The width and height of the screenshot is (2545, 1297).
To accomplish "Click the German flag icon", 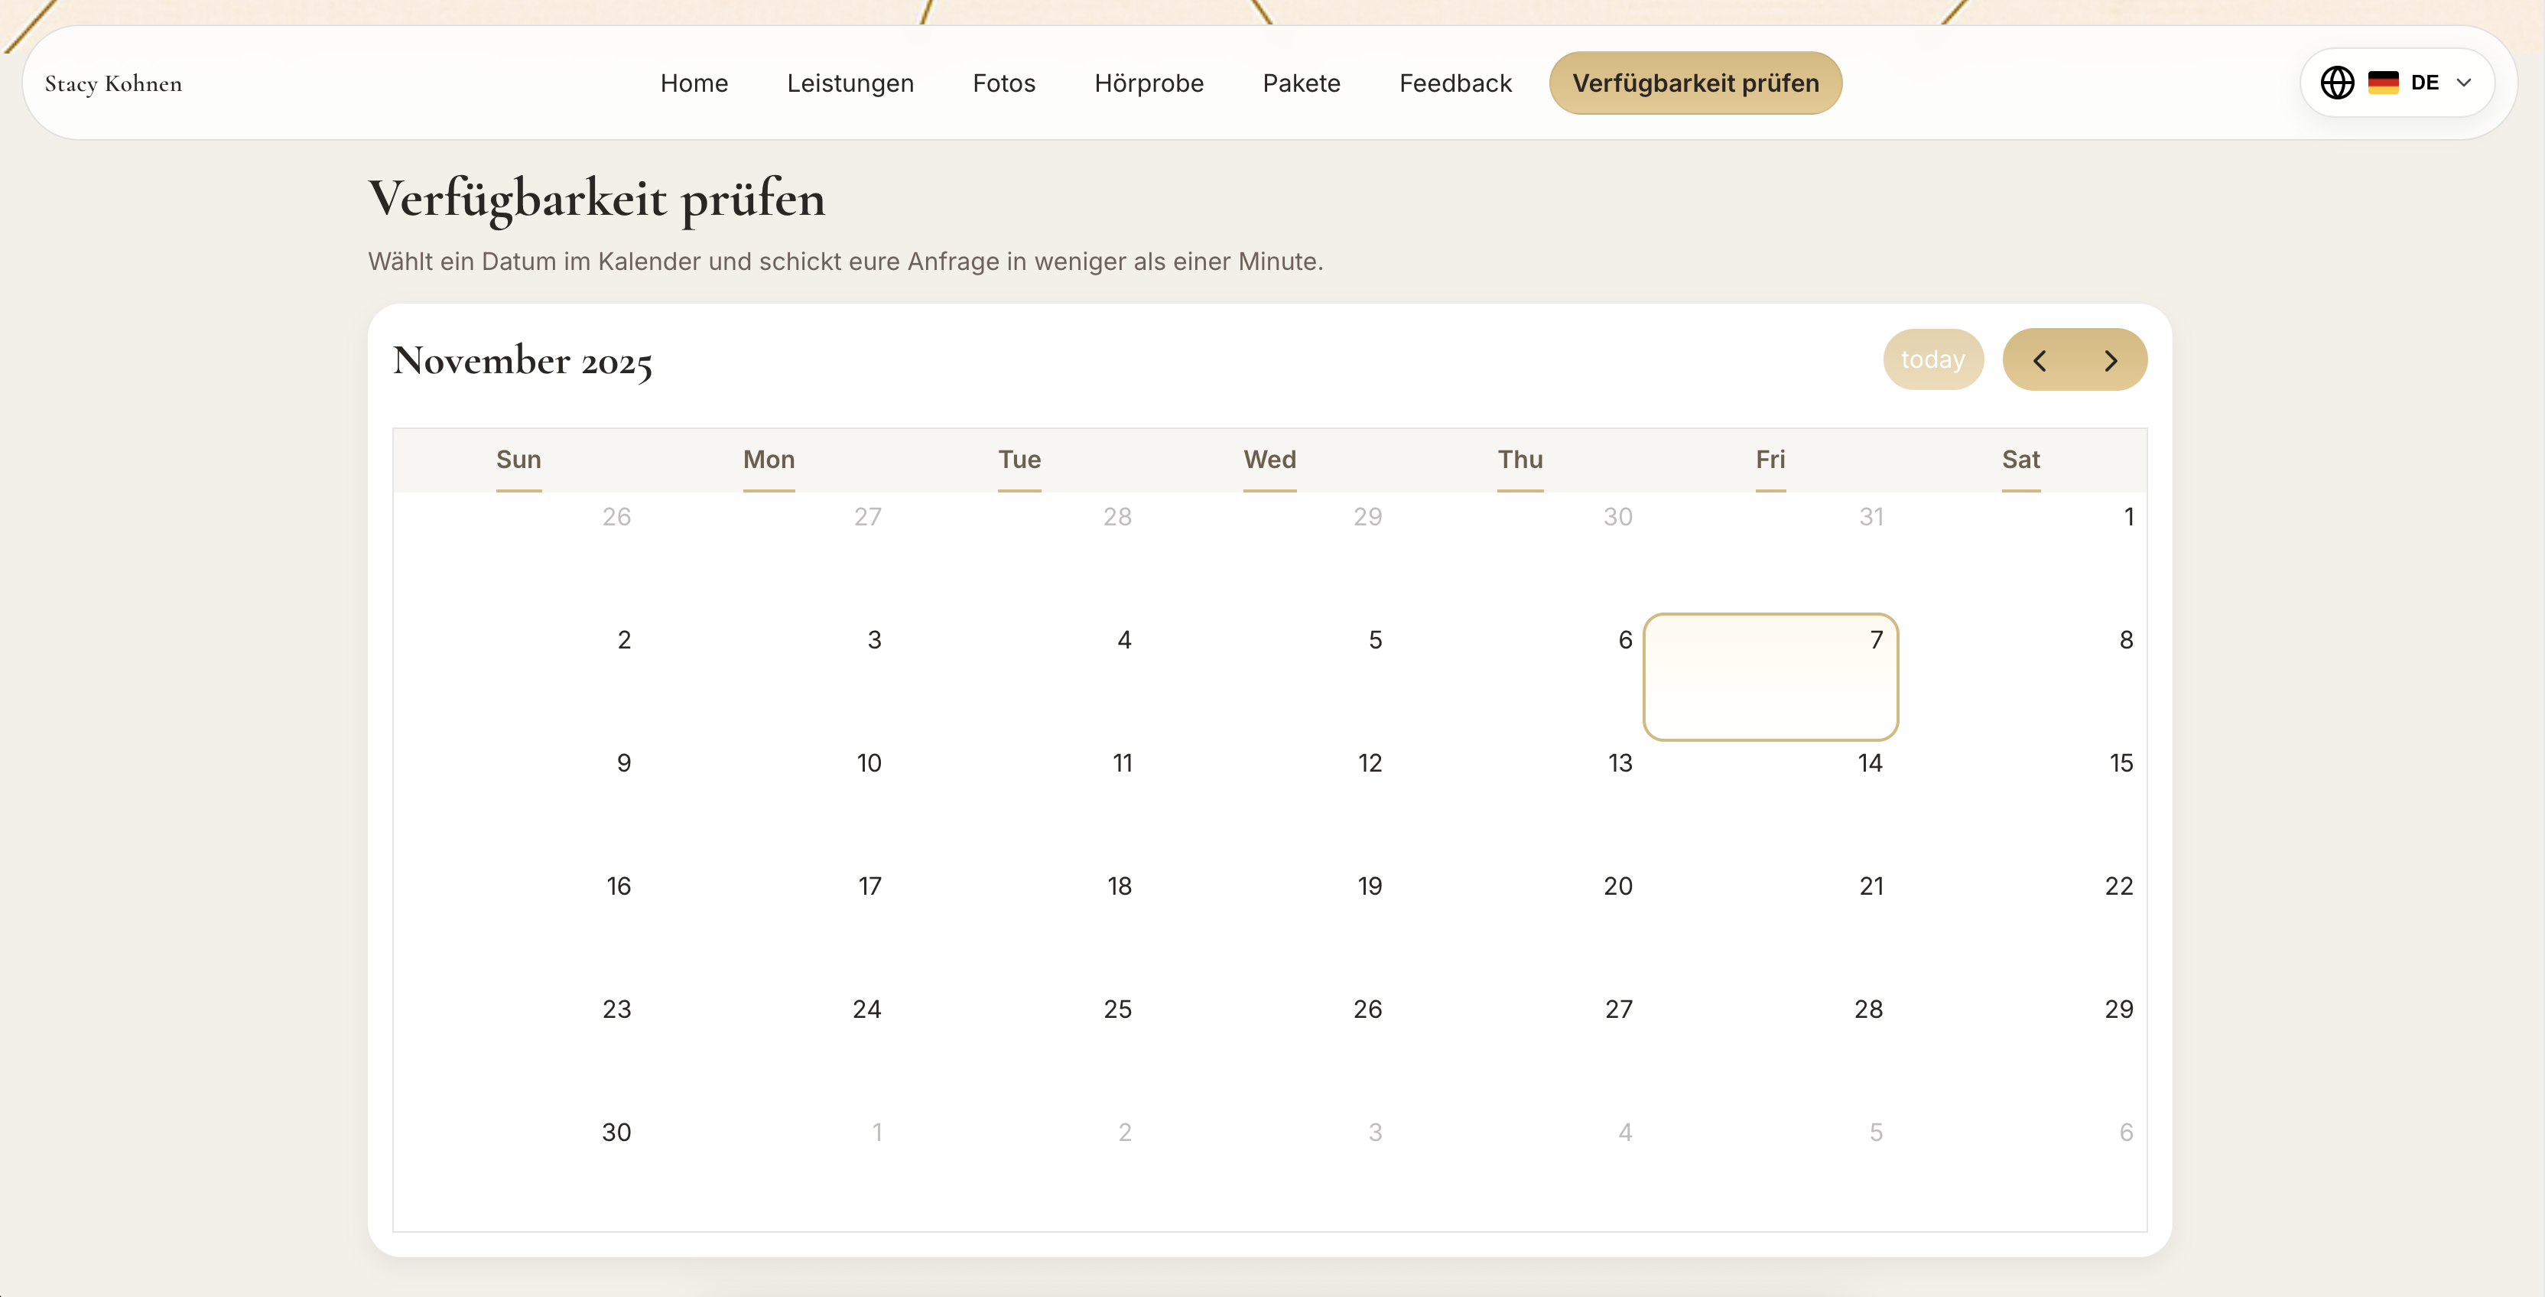I will tap(2385, 82).
